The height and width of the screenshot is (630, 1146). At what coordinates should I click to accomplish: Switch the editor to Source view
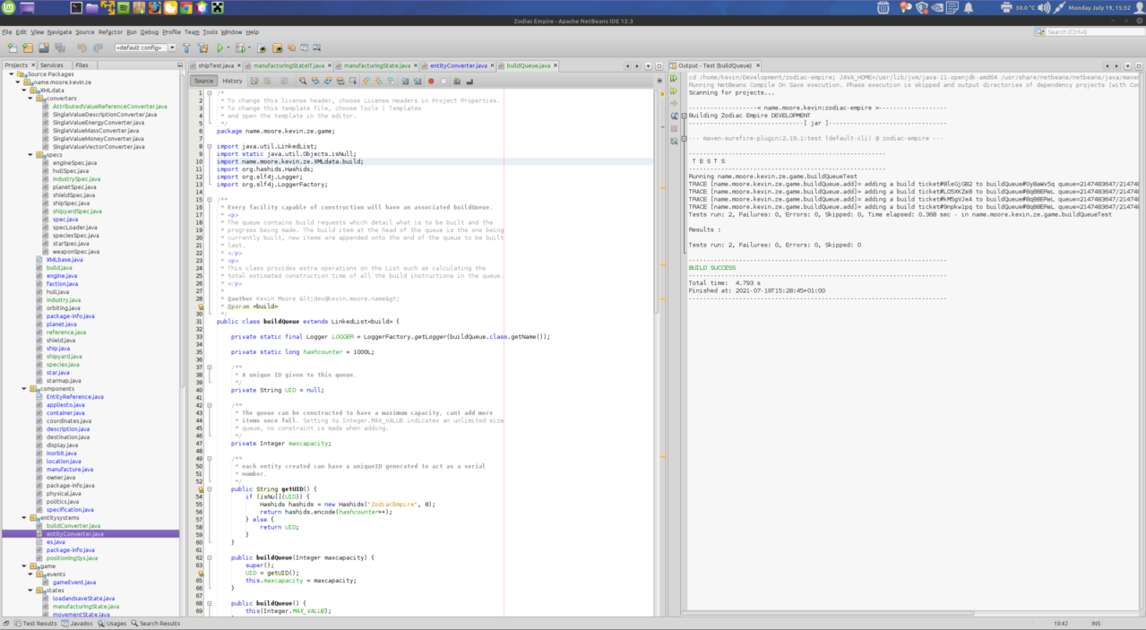coord(203,81)
